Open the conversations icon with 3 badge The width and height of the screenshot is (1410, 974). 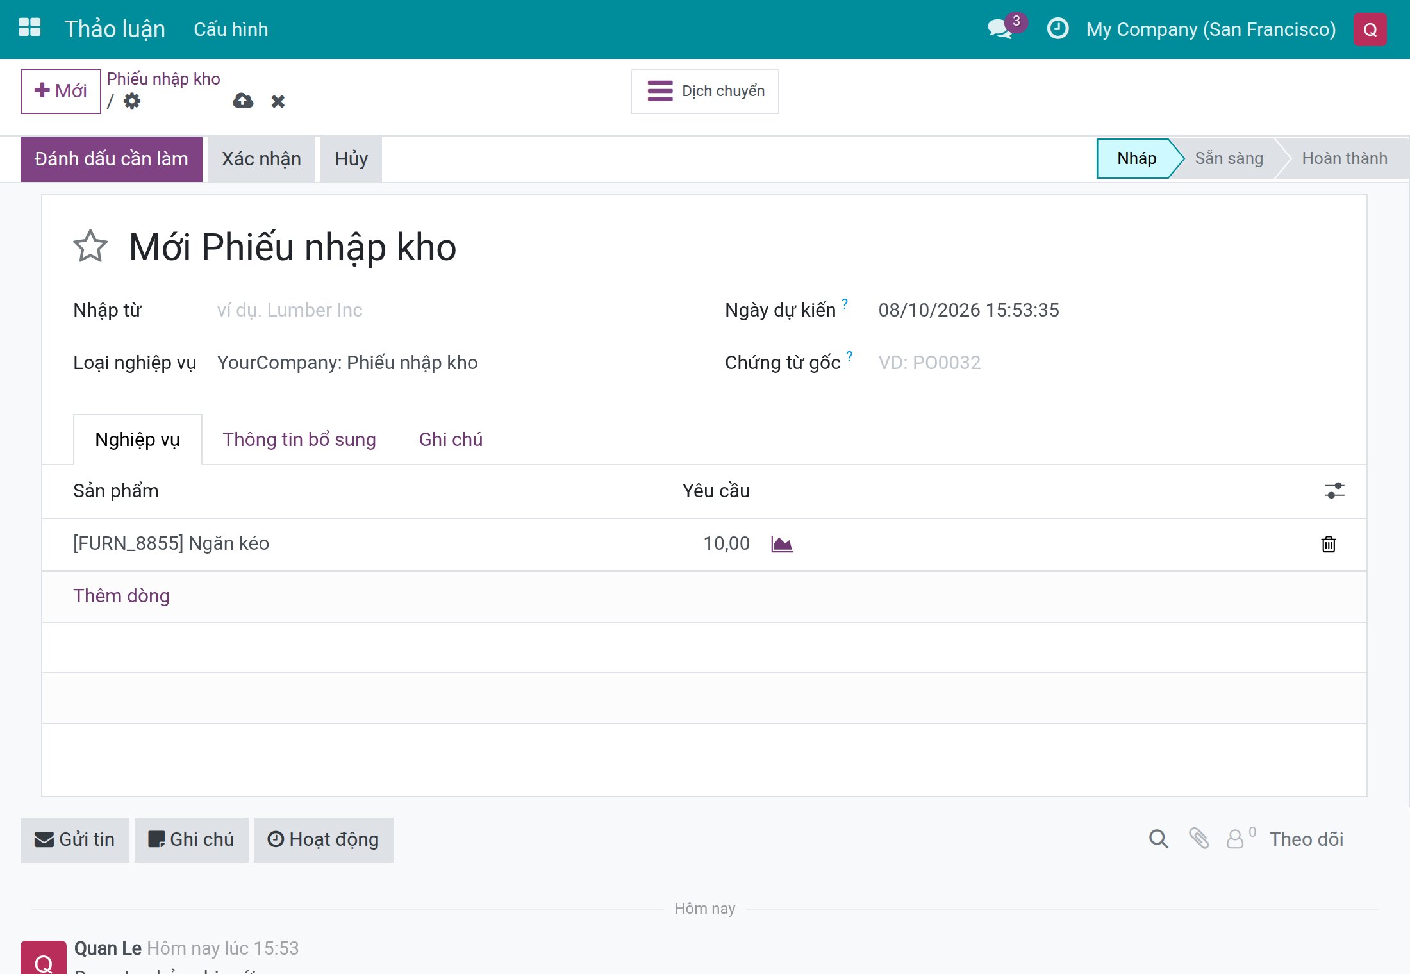pos(1006,28)
